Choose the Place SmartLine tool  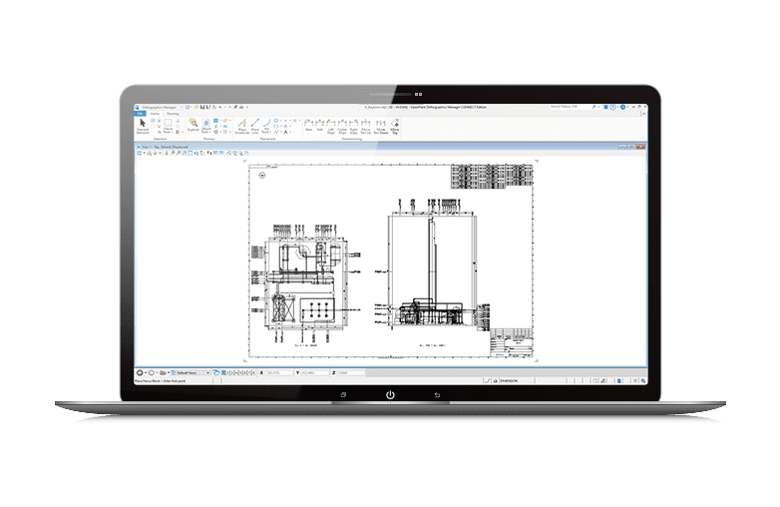pyautogui.click(x=241, y=126)
